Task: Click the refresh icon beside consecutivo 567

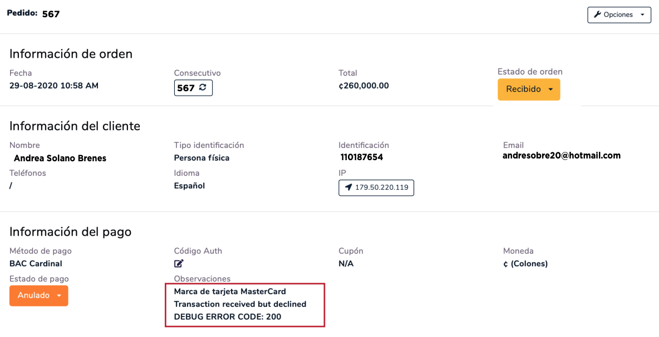Action: point(203,88)
